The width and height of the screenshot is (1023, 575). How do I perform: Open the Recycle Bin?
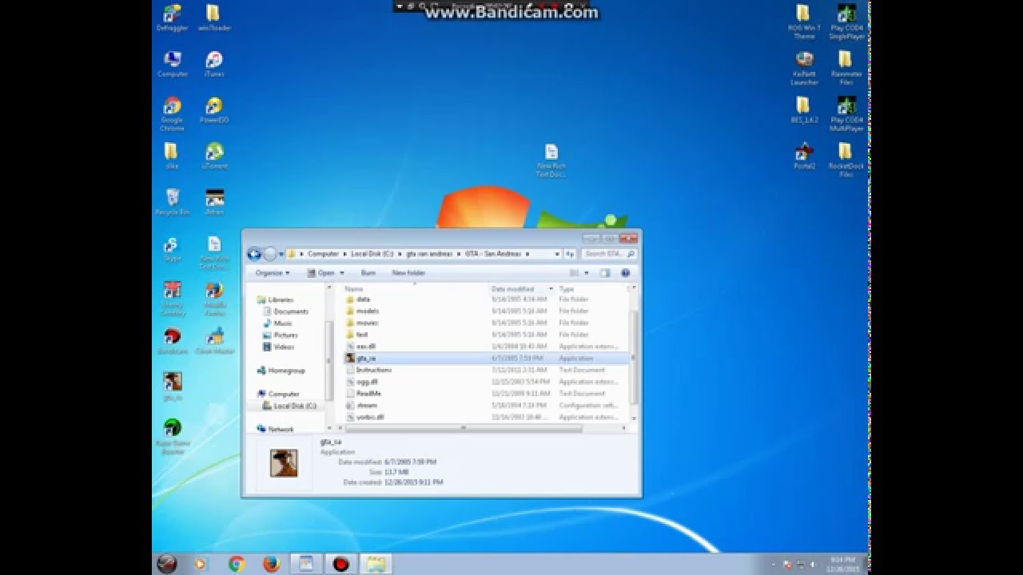tap(172, 202)
